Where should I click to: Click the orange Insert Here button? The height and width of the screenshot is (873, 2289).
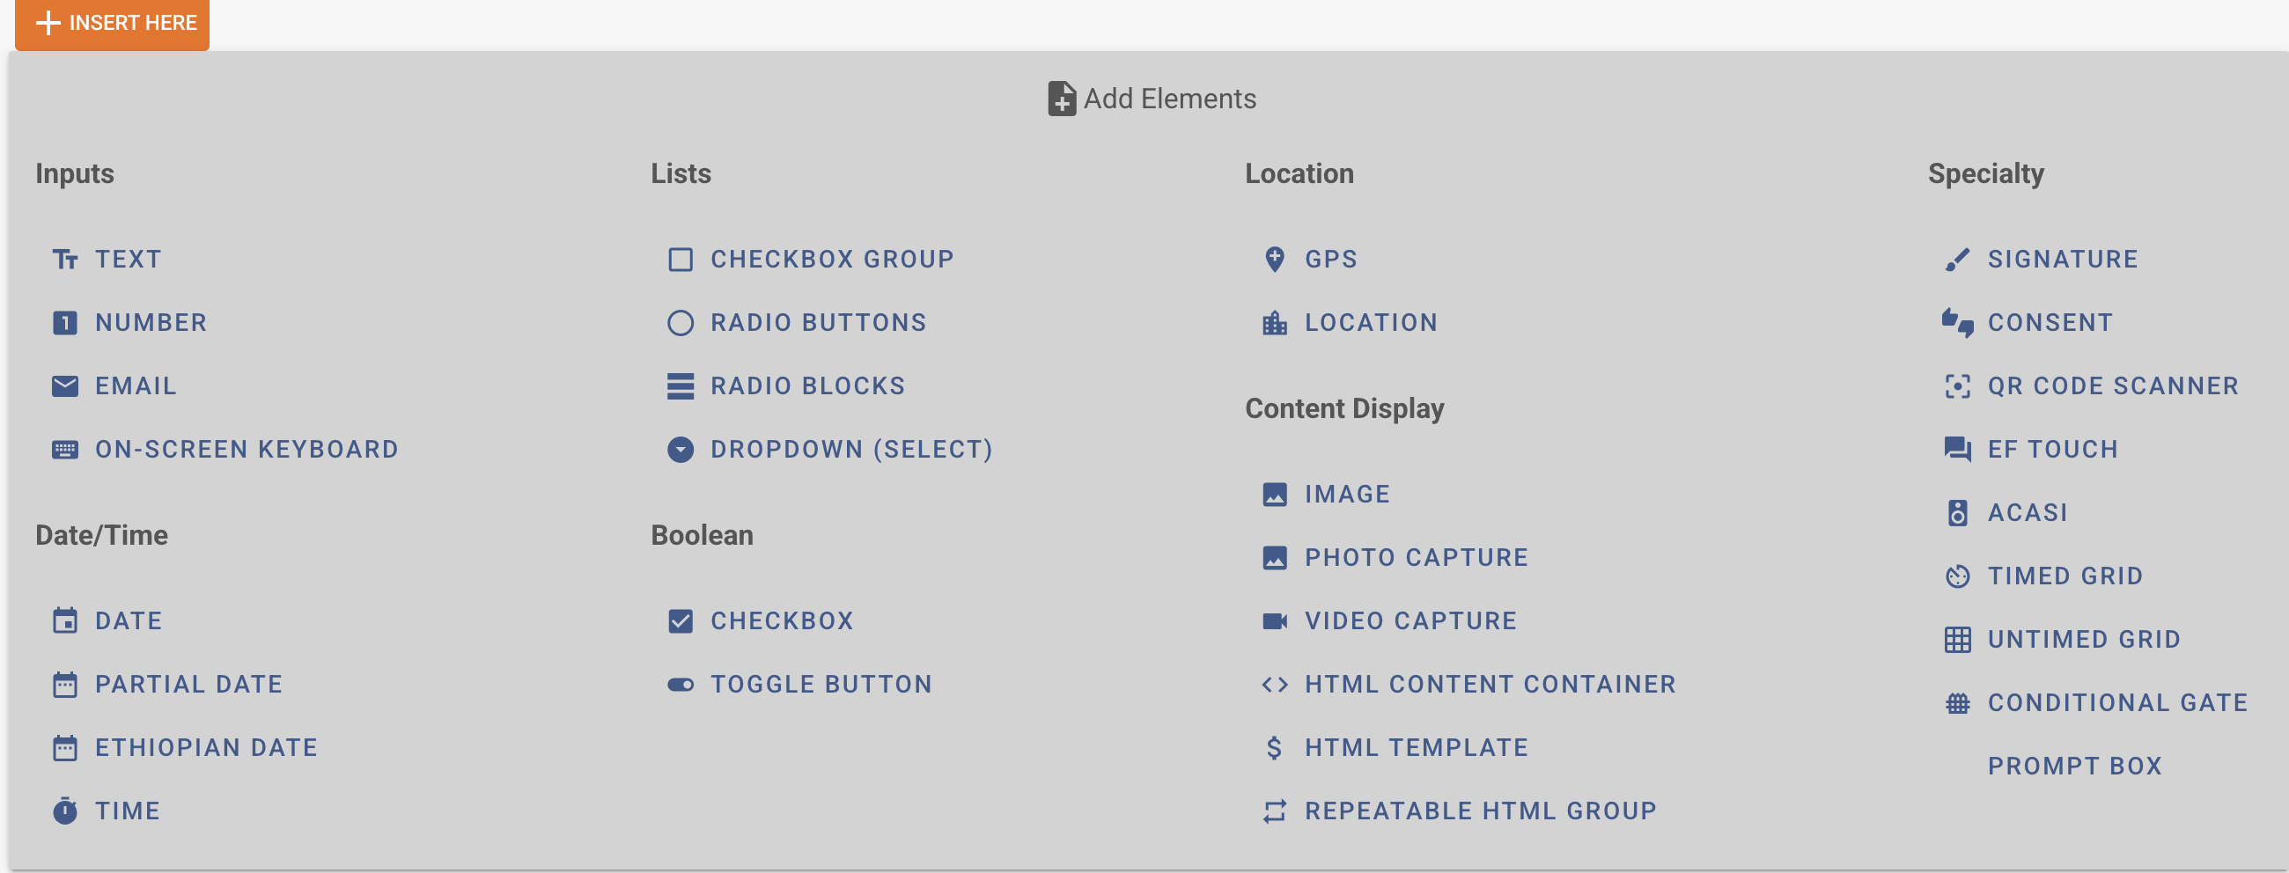[113, 23]
